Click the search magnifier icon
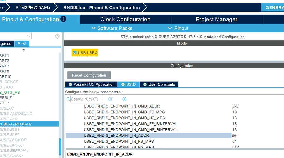The image size is (284, 158). [x=68, y=99]
